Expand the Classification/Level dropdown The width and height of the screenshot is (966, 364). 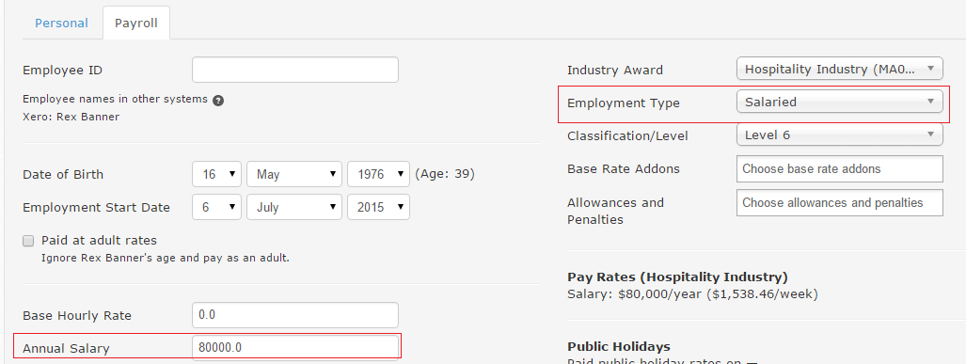coord(840,135)
